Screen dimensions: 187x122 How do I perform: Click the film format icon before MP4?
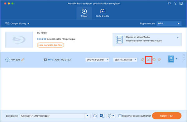pos(45,60)
